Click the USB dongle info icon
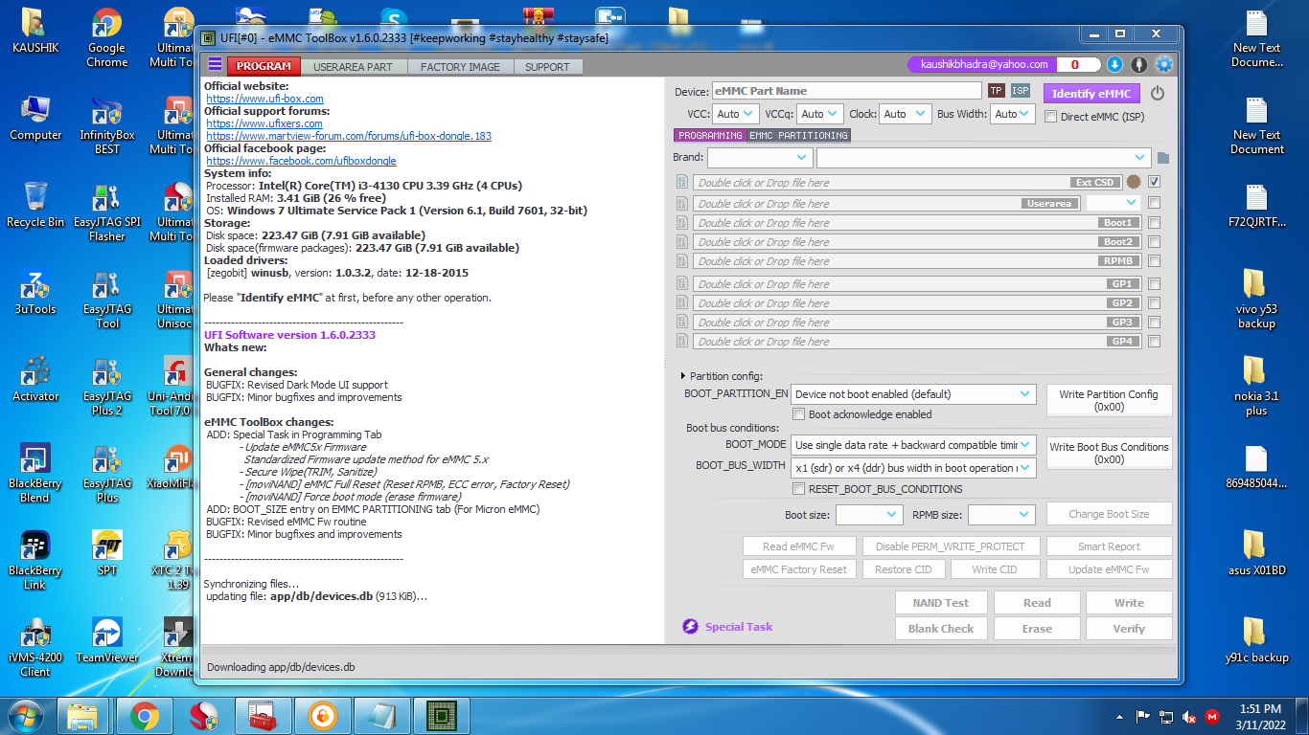Image resolution: width=1309 pixels, height=735 pixels. click(1139, 64)
